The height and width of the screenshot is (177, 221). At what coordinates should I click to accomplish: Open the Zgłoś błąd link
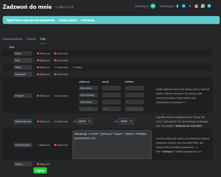(x=31, y=20)
